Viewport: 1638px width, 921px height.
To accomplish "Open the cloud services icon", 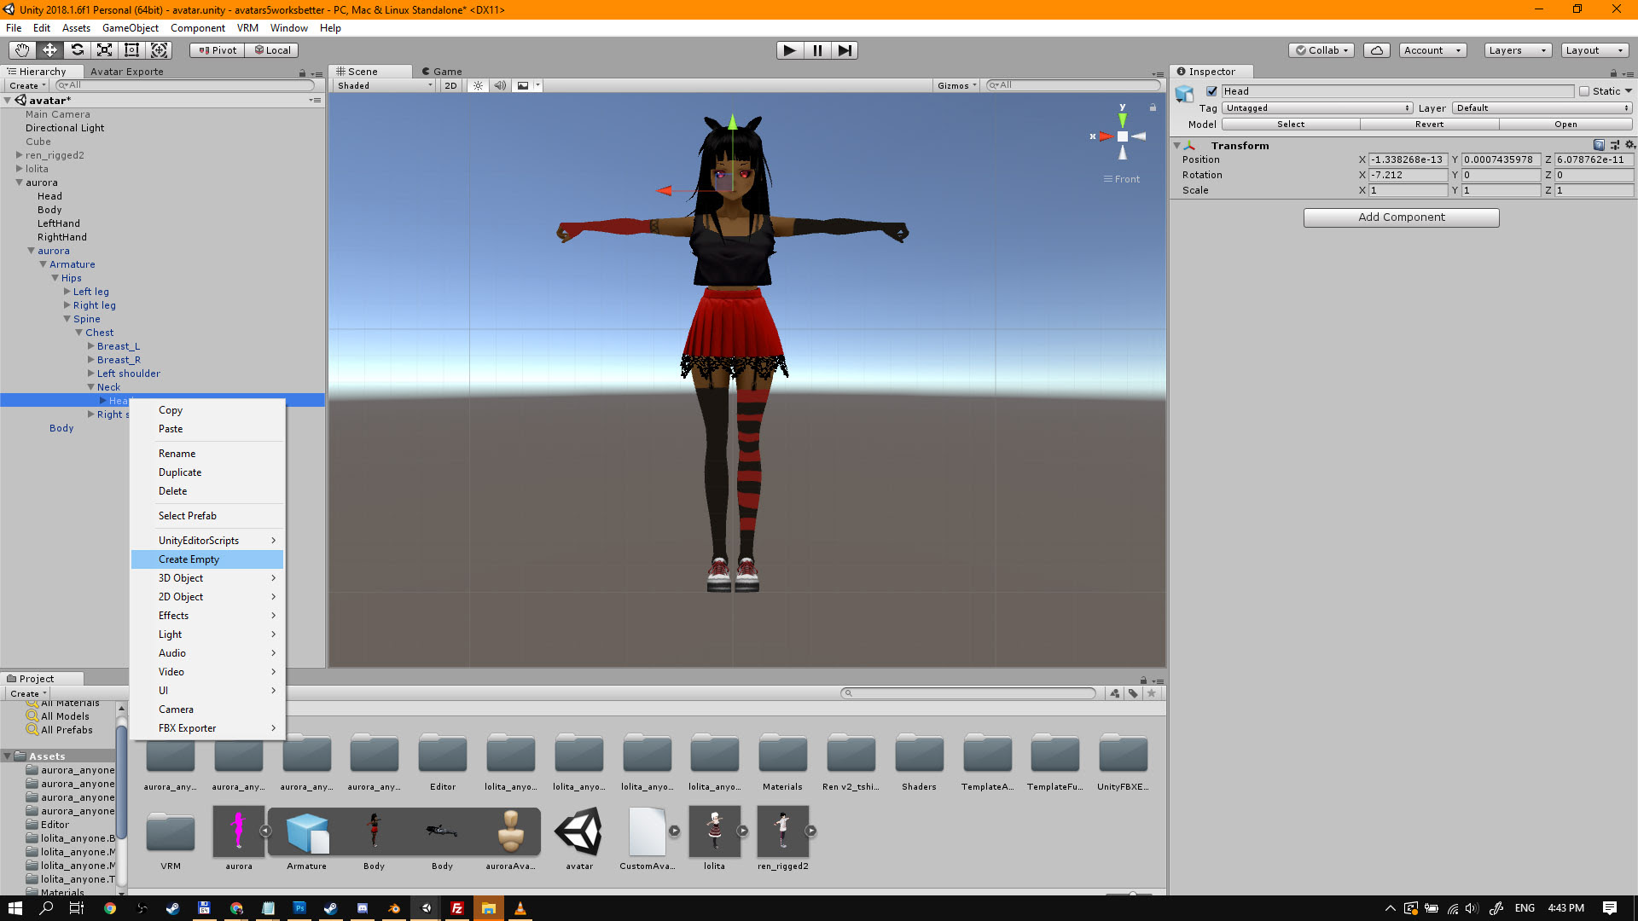I will [x=1376, y=50].
